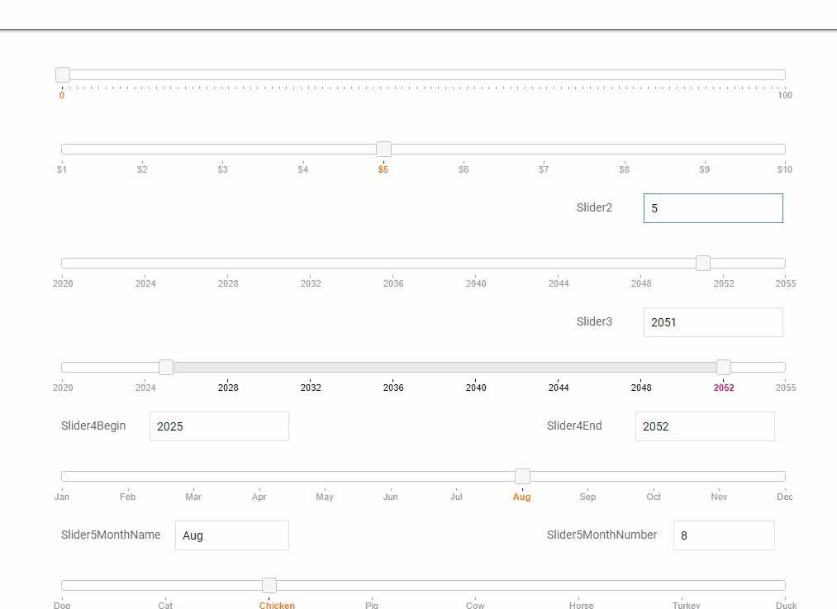The height and width of the screenshot is (609, 837).
Task: Click the first slider's drag handle
Action: coord(63,74)
